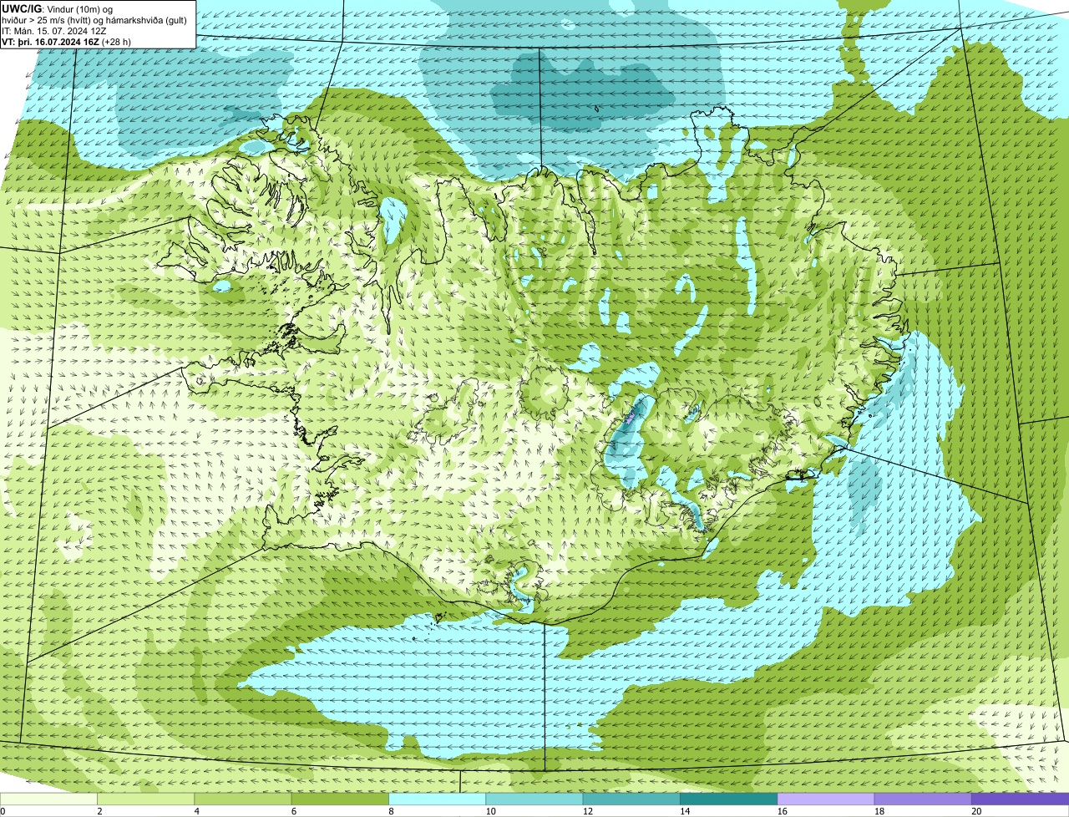This screenshot has height=817, width=1069.
Task: Click the 0–2 m/s palest legend swatch
Action: click(49, 799)
